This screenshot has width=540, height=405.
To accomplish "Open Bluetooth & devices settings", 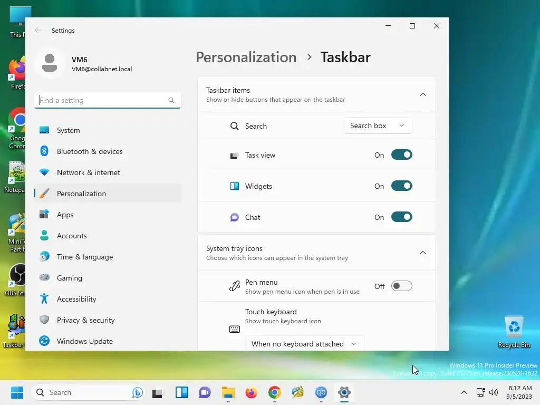I will (x=108, y=151).
